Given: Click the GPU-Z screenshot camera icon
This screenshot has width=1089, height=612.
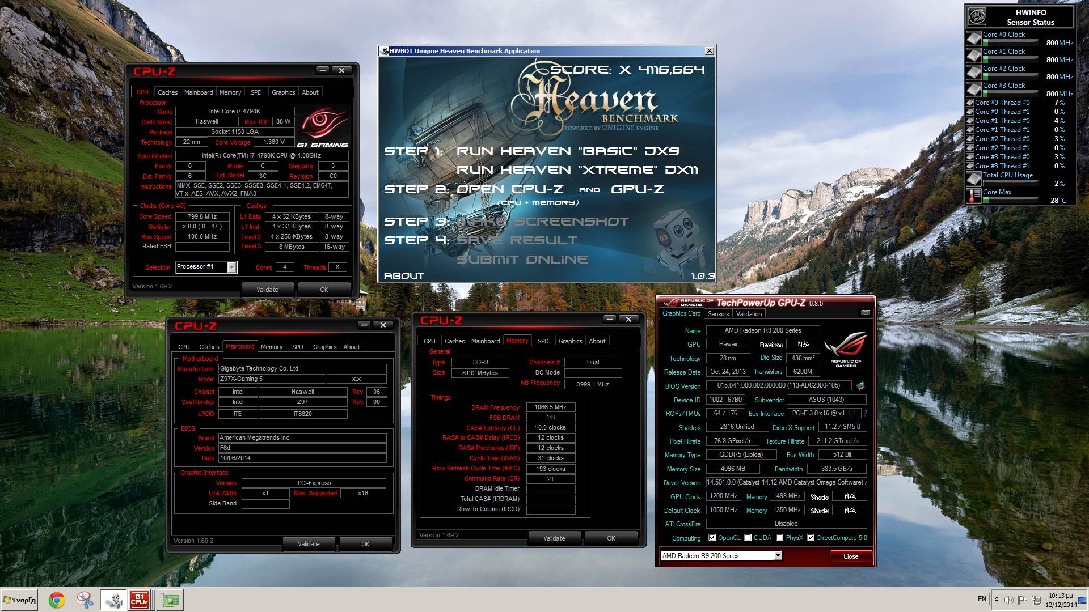Looking at the screenshot, I should pos(865,313).
